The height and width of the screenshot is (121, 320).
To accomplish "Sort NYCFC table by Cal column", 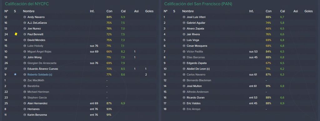I will pyautogui.click(x=123, y=11).
